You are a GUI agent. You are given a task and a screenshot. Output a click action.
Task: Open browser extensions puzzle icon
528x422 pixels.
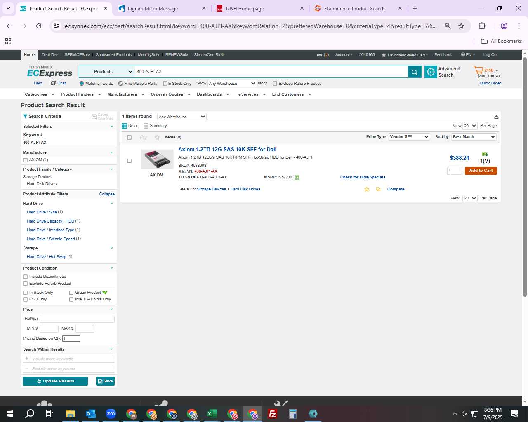tap(482, 26)
